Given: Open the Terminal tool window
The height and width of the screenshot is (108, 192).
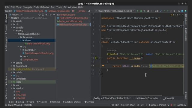Looking at the screenshot, I should pos(55,102).
